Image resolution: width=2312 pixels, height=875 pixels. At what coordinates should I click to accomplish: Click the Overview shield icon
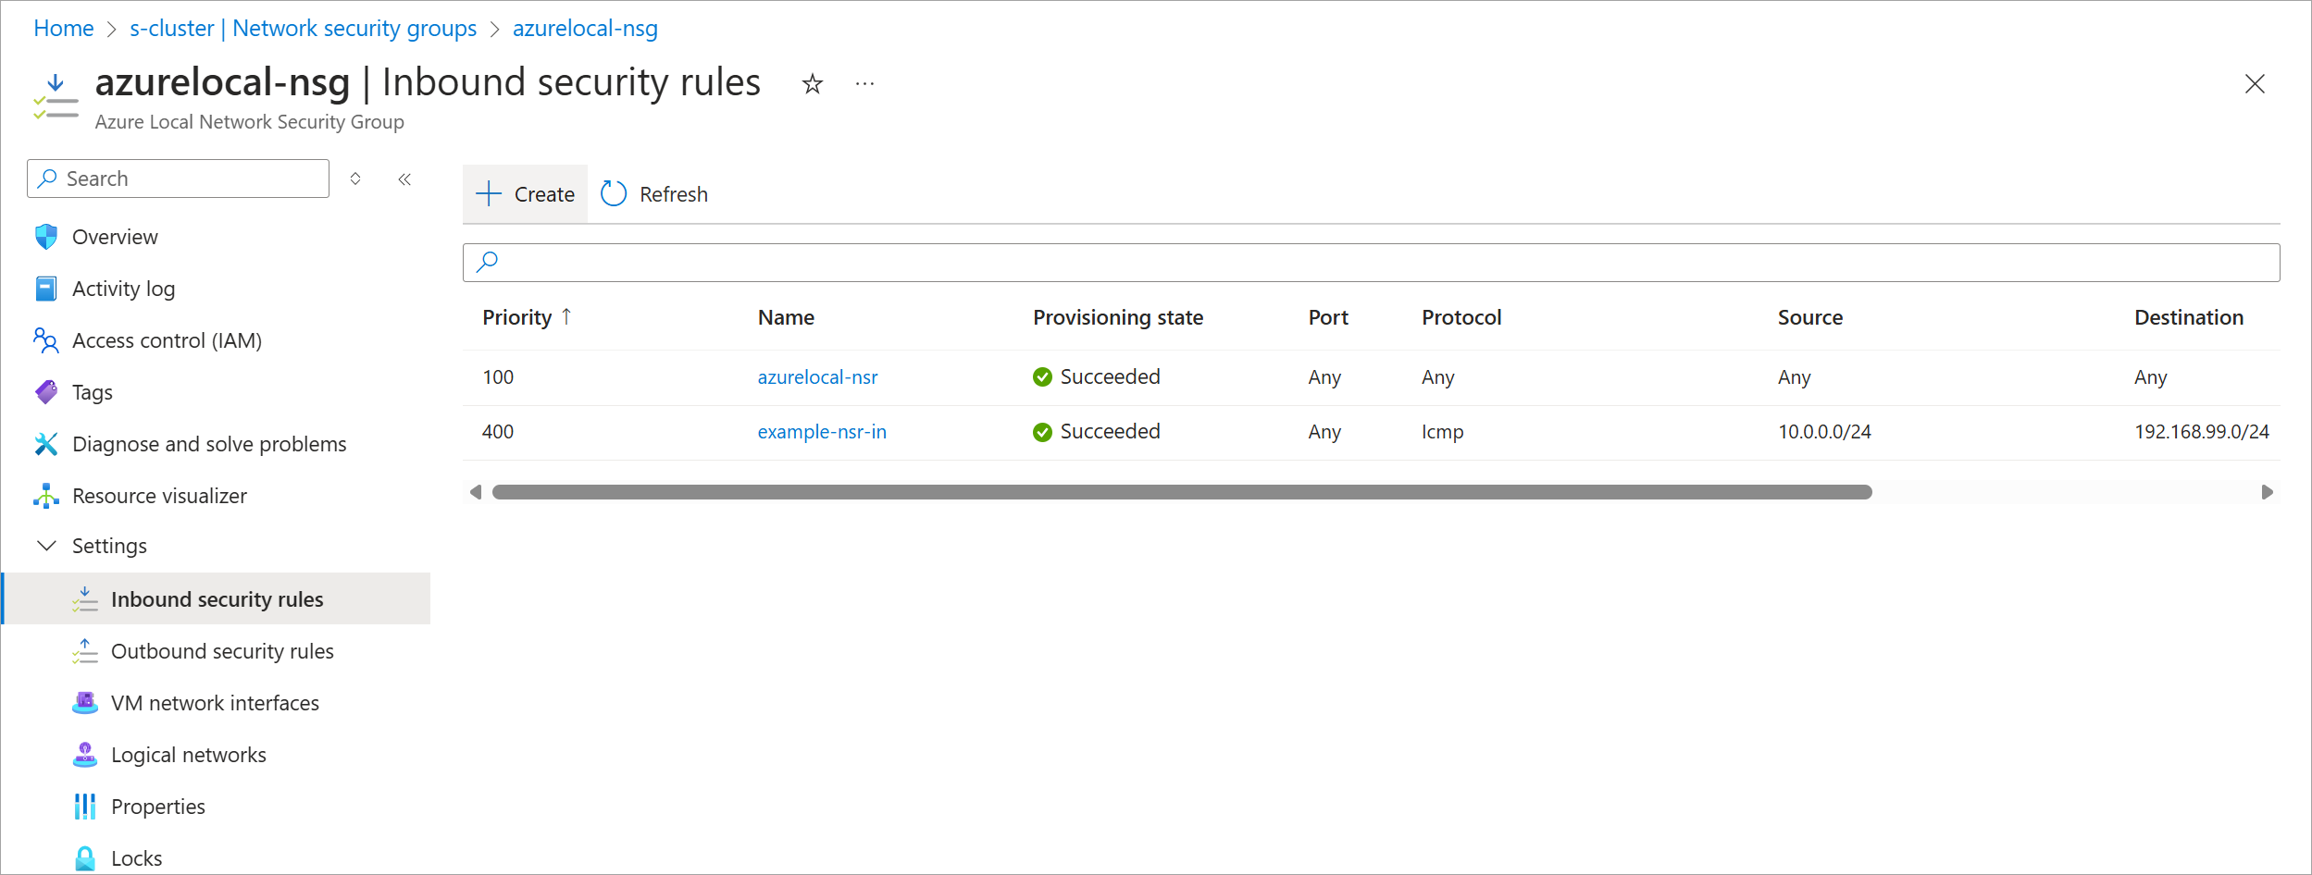(x=46, y=237)
